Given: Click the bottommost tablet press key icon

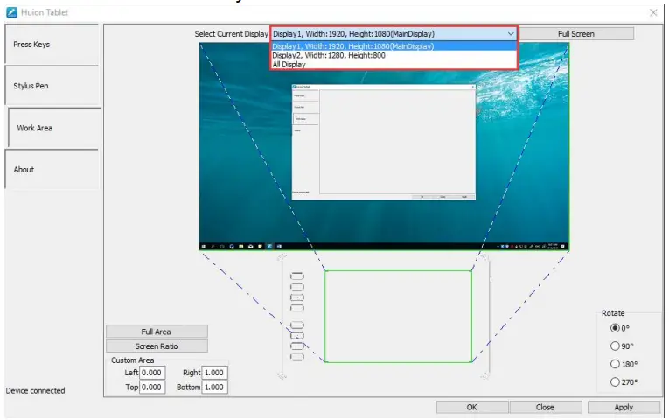Looking at the screenshot, I should (x=297, y=357).
